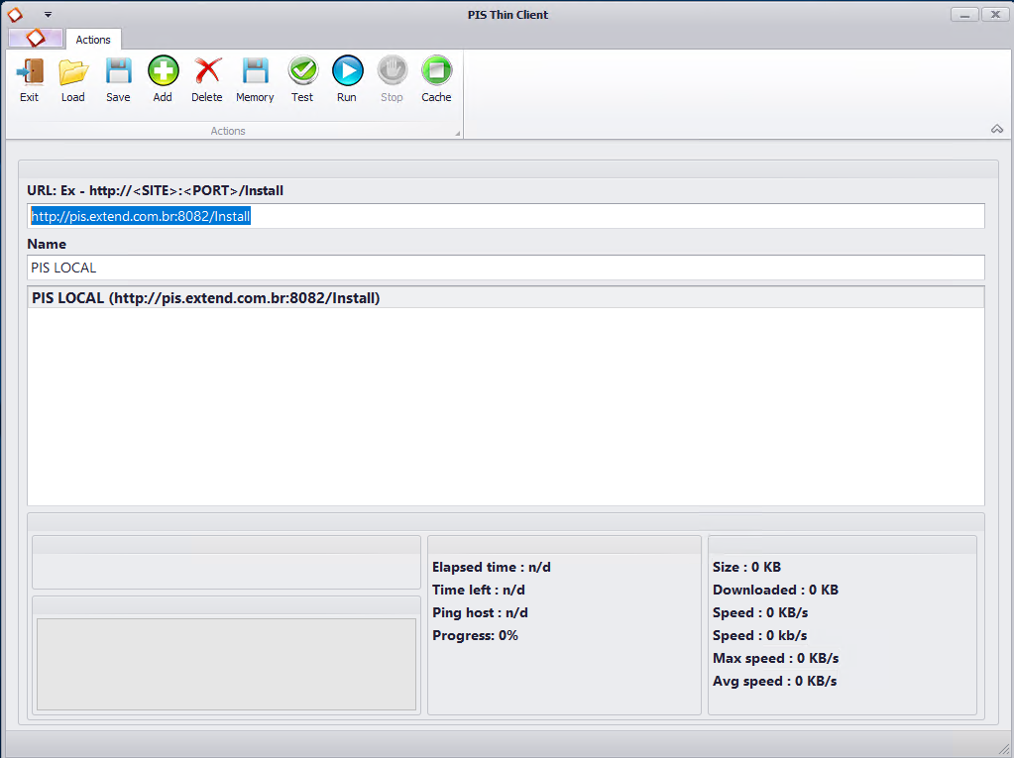Click the Name field with PIS LOCAL
The width and height of the screenshot is (1014, 758).
(506, 268)
